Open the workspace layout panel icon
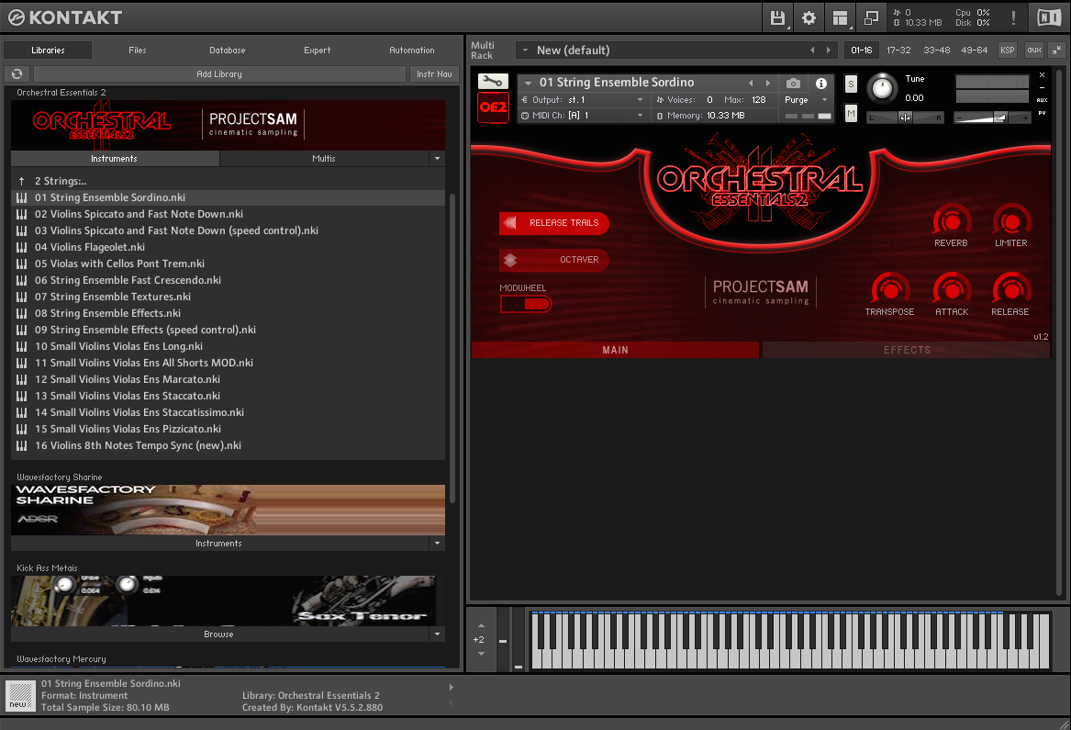 840,17
